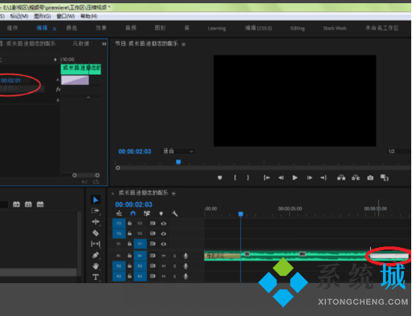Toggle V2 track output eye
The image size is (412, 316).
163,233
